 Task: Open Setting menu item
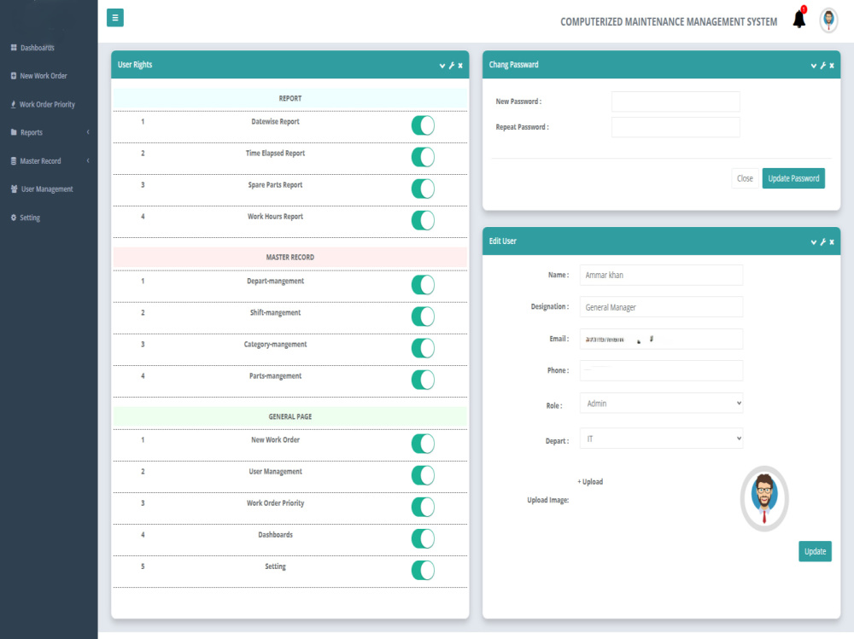[30, 218]
